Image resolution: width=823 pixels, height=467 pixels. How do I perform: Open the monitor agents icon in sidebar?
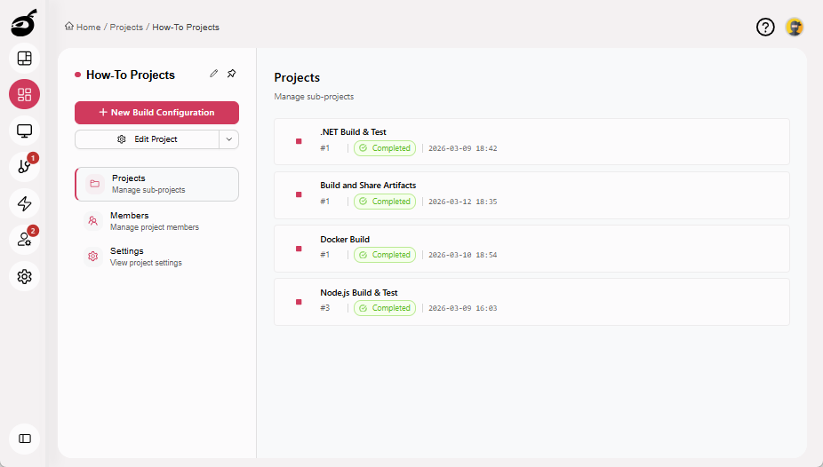point(25,131)
